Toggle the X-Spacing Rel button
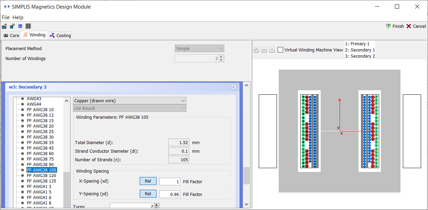This screenshot has height=210, width=428. [x=148, y=181]
